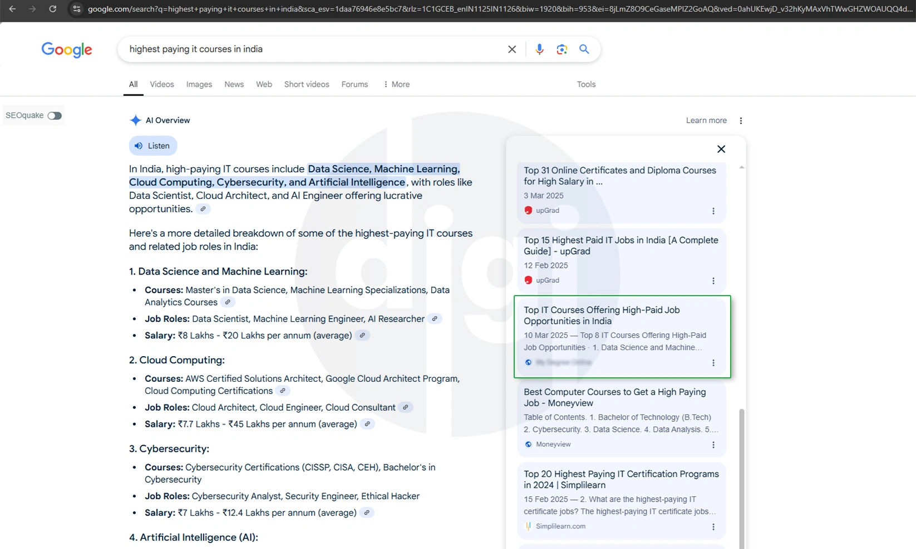The height and width of the screenshot is (549, 916).
Task: Click the Listen audio button
Action: pos(153,146)
